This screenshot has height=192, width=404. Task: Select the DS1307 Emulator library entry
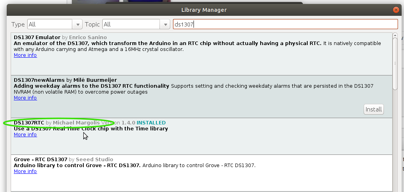(x=37, y=38)
